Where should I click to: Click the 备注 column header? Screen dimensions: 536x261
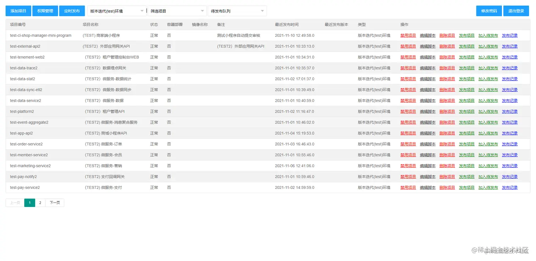click(x=221, y=25)
